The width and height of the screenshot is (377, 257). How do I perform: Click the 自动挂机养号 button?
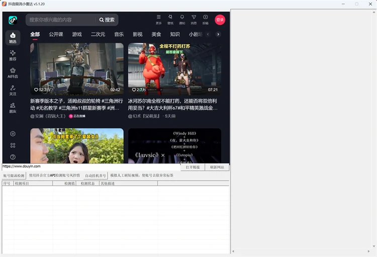(96, 175)
